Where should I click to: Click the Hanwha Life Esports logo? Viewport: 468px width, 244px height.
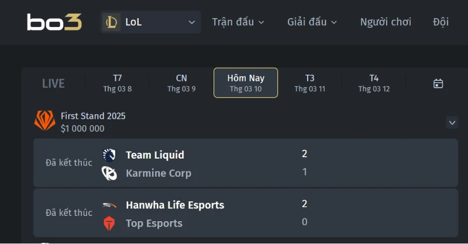coord(109,205)
